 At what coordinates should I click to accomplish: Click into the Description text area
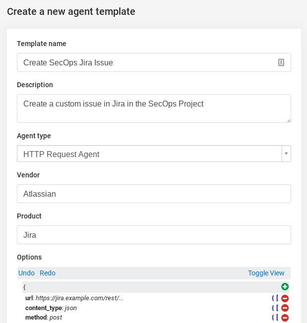[x=154, y=108]
